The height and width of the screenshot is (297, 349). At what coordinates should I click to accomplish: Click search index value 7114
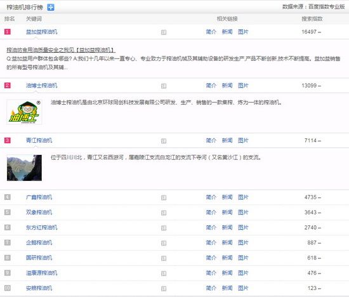[x=310, y=140]
